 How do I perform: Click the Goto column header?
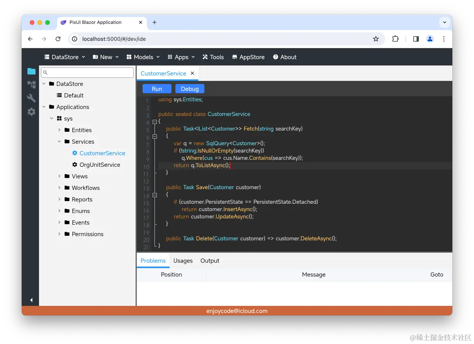(437, 275)
